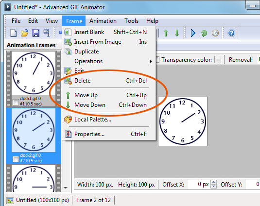The width and height of the screenshot is (260, 206).
Task: Click the Save As toolbar icon
Action: click(x=47, y=33)
